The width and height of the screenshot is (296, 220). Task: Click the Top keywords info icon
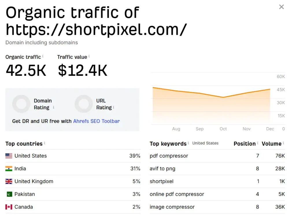click(x=188, y=143)
